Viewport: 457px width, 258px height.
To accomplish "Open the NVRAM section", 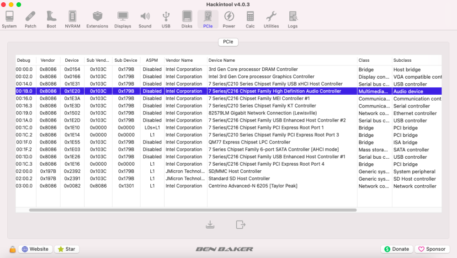I will 73,20.
